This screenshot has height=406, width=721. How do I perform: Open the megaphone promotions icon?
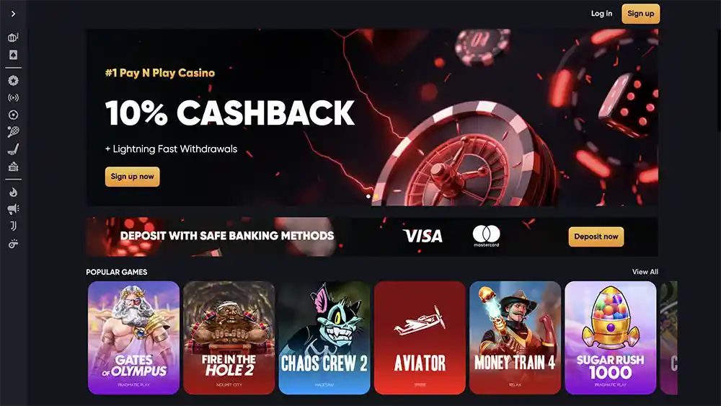[13, 209]
